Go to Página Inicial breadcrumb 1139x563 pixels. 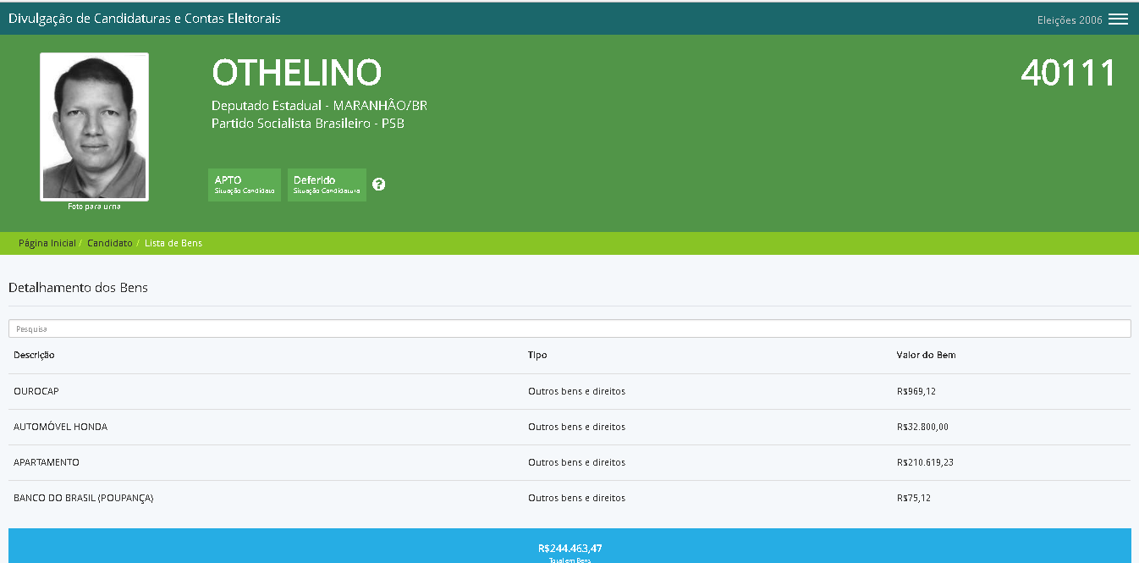47,243
